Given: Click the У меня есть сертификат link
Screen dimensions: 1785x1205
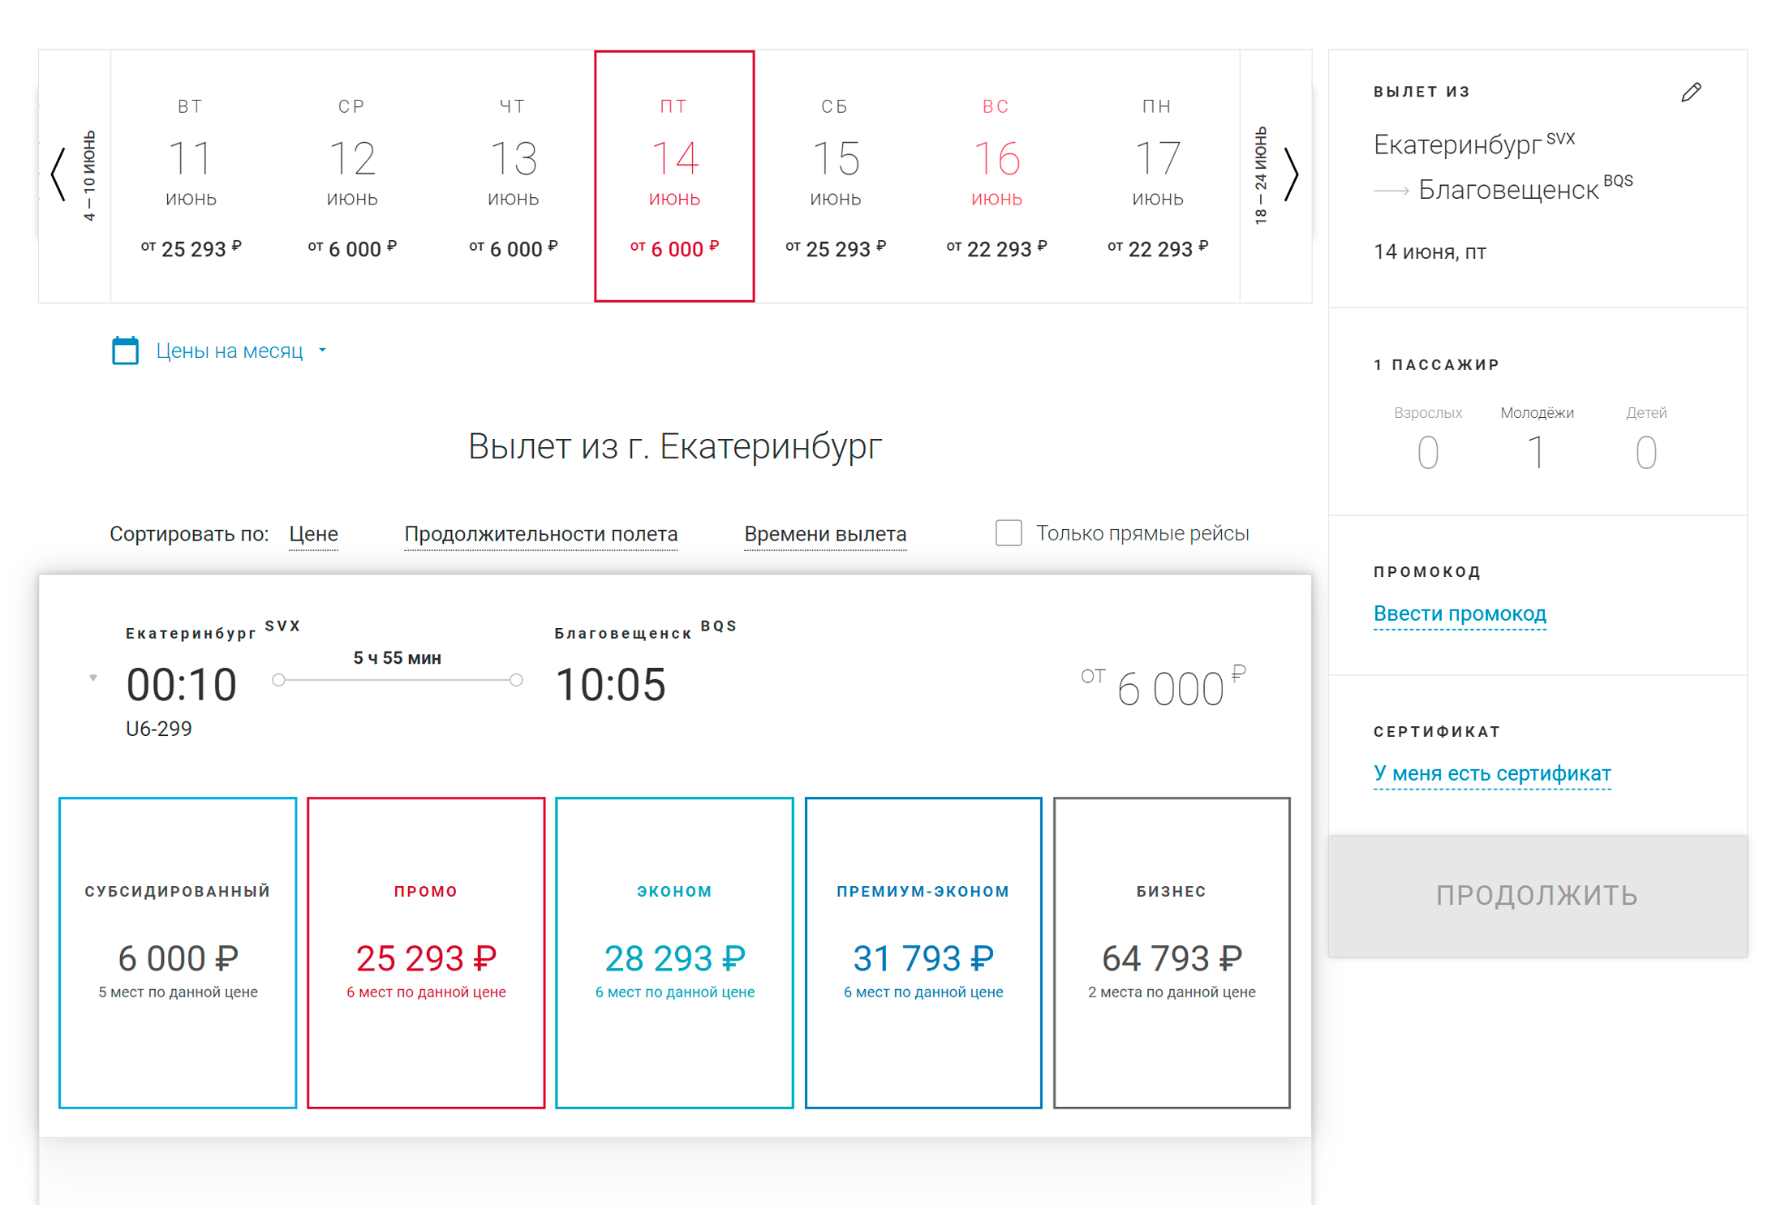Looking at the screenshot, I should click(x=1492, y=773).
